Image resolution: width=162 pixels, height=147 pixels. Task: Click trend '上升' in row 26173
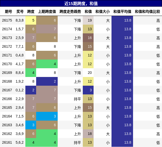pos(77,38)
